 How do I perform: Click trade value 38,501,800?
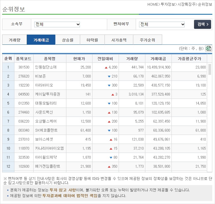162,166
